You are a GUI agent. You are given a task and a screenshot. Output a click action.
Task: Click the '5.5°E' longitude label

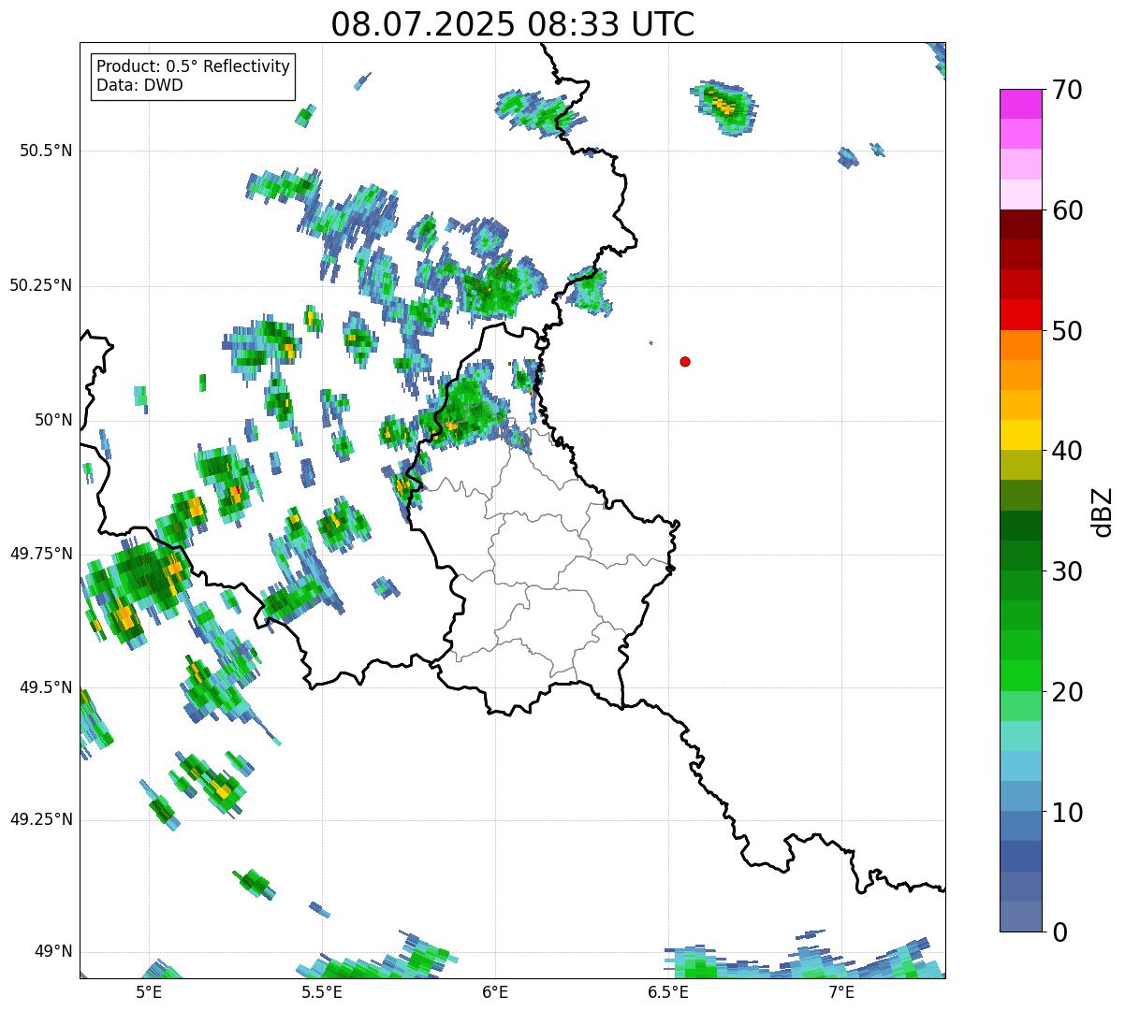pos(322,992)
